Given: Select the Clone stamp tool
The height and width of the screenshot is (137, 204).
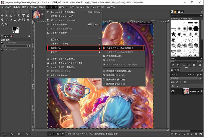Looking at the screenshot, I should [15, 20].
